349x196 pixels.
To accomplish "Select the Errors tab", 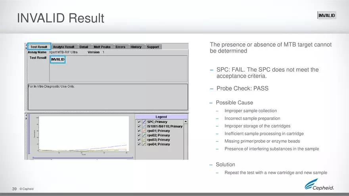I will 120,47.
